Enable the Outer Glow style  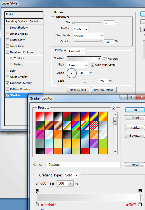coord(8,40)
